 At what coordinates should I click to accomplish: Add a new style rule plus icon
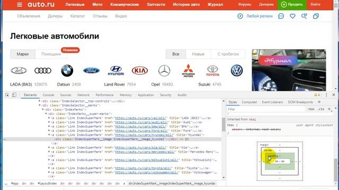pyautogui.click(x=329, y=109)
